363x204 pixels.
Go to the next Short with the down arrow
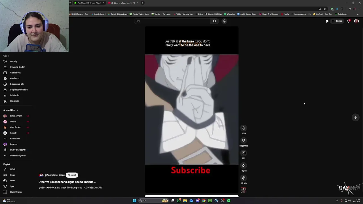[355, 118]
